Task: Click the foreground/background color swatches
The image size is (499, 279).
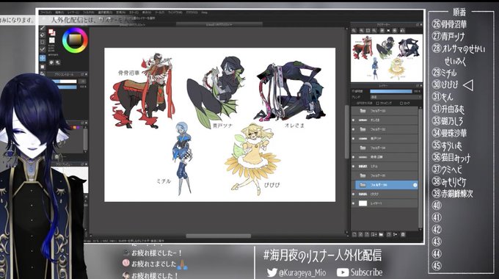Action: (51, 32)
